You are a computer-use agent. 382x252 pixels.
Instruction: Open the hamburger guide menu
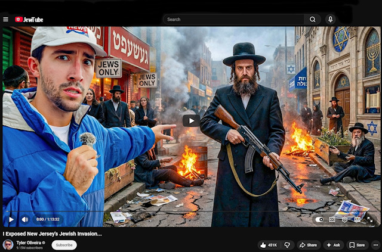[6, 19]
